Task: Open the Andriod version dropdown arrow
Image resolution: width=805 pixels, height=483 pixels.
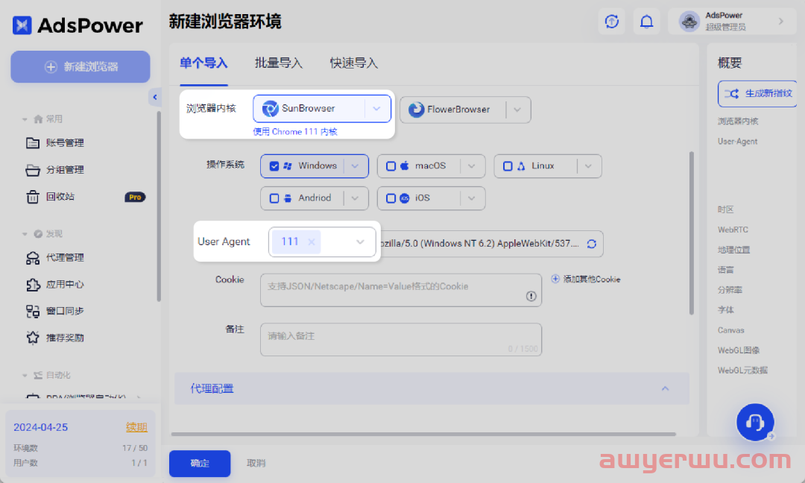Action: tap(355, 198)
